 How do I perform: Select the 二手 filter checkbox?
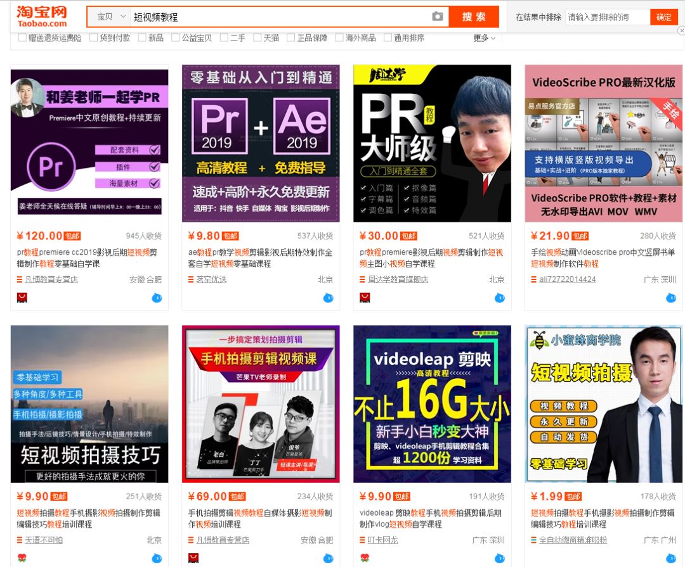coord(224,38)
